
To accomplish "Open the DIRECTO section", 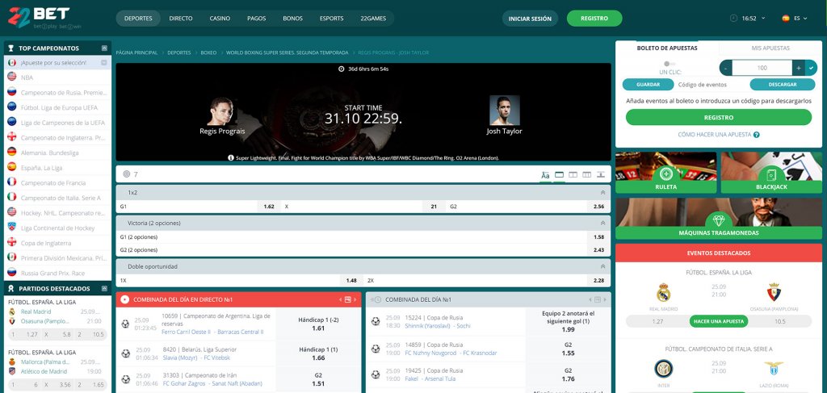I will [x=181, y=19].
